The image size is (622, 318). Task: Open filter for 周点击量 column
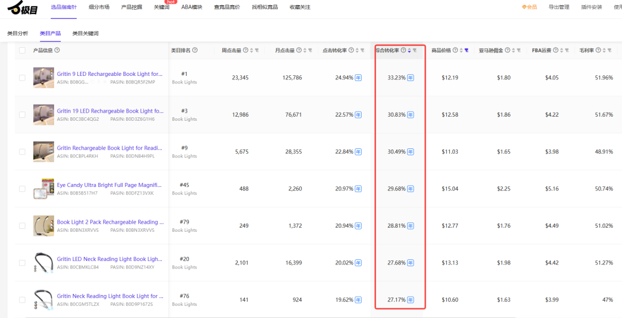click(x=257, y=50)
